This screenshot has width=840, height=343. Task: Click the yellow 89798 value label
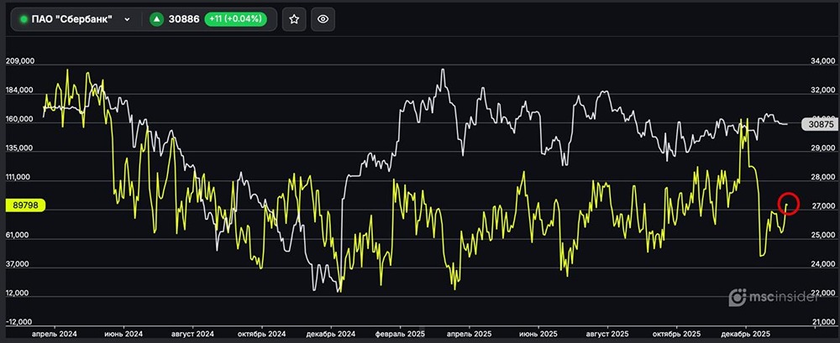pyautogui.click(x=24, y=205)
